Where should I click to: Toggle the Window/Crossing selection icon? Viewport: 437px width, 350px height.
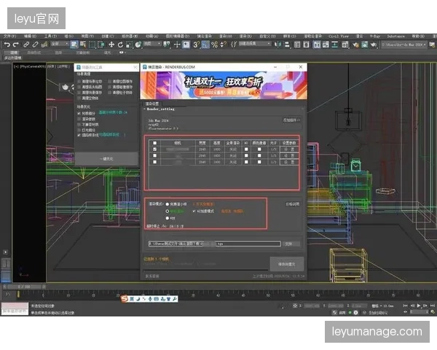(x=101, y=44)
